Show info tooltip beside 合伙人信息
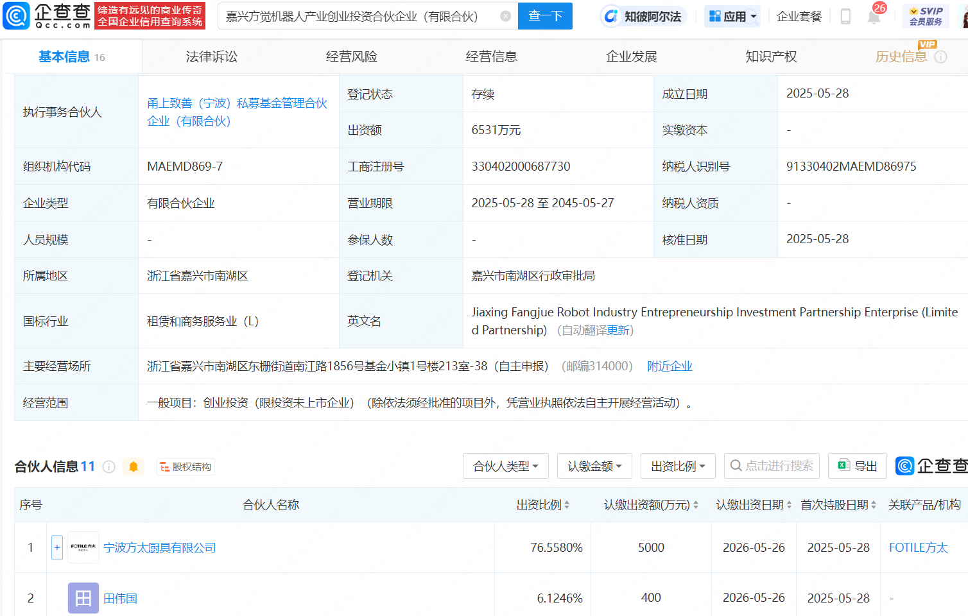The height and width of the screenshot is (616, 968). (109, 466)
